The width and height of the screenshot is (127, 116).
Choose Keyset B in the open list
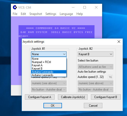pyautogui.click(x=49, y=69)
